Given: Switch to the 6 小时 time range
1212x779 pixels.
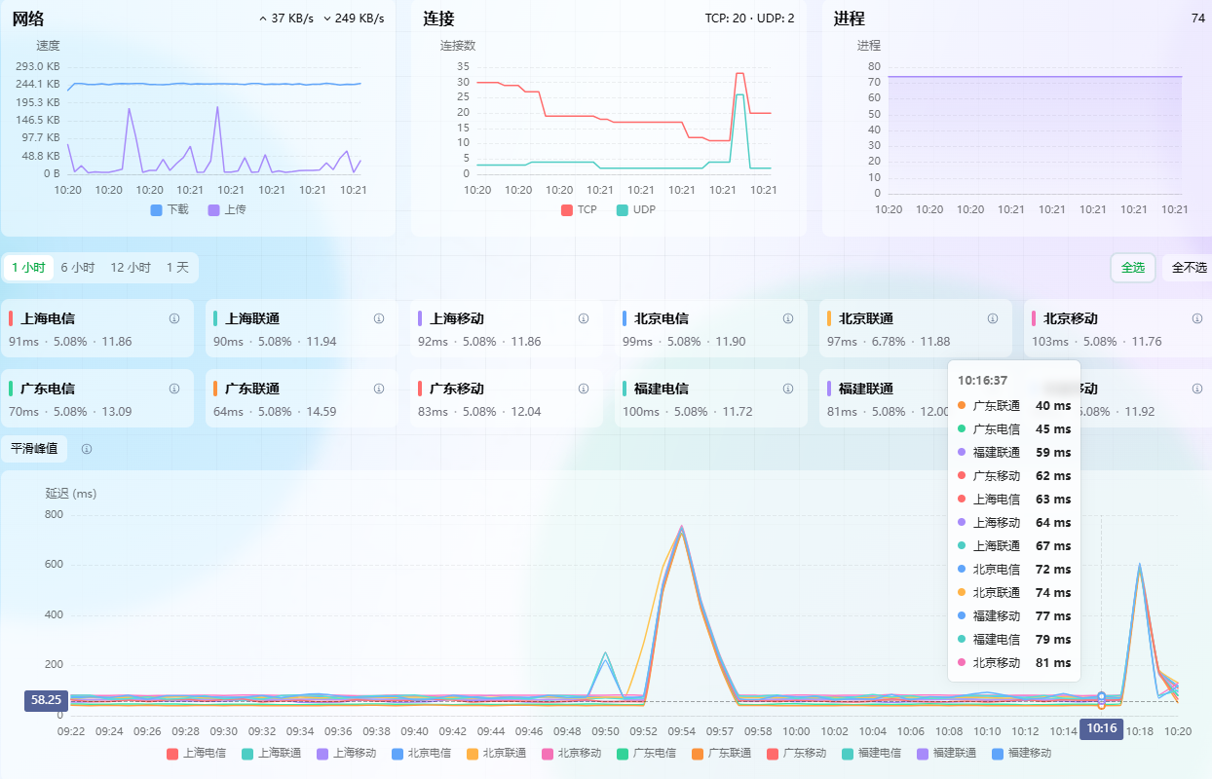Looking at the screenshot, I should pyautogui.click(x=77, y=268).
